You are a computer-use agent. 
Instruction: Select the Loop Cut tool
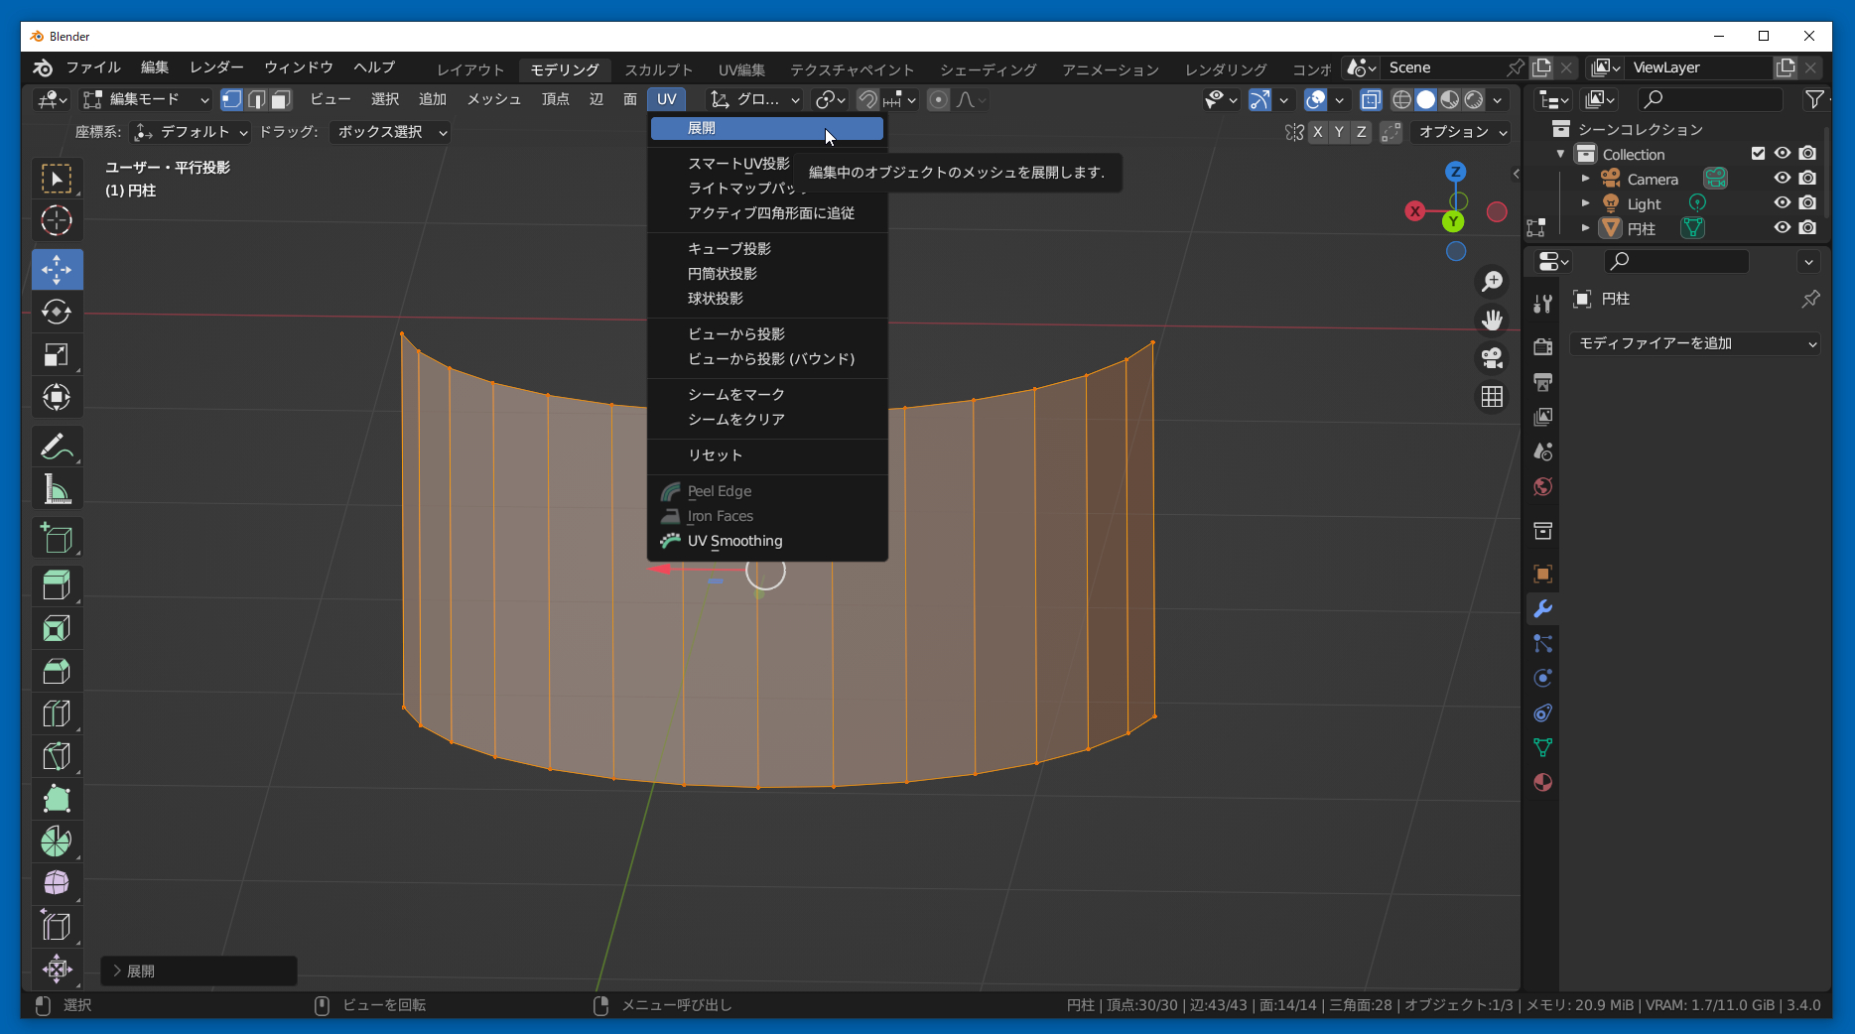tap(57, 713)
